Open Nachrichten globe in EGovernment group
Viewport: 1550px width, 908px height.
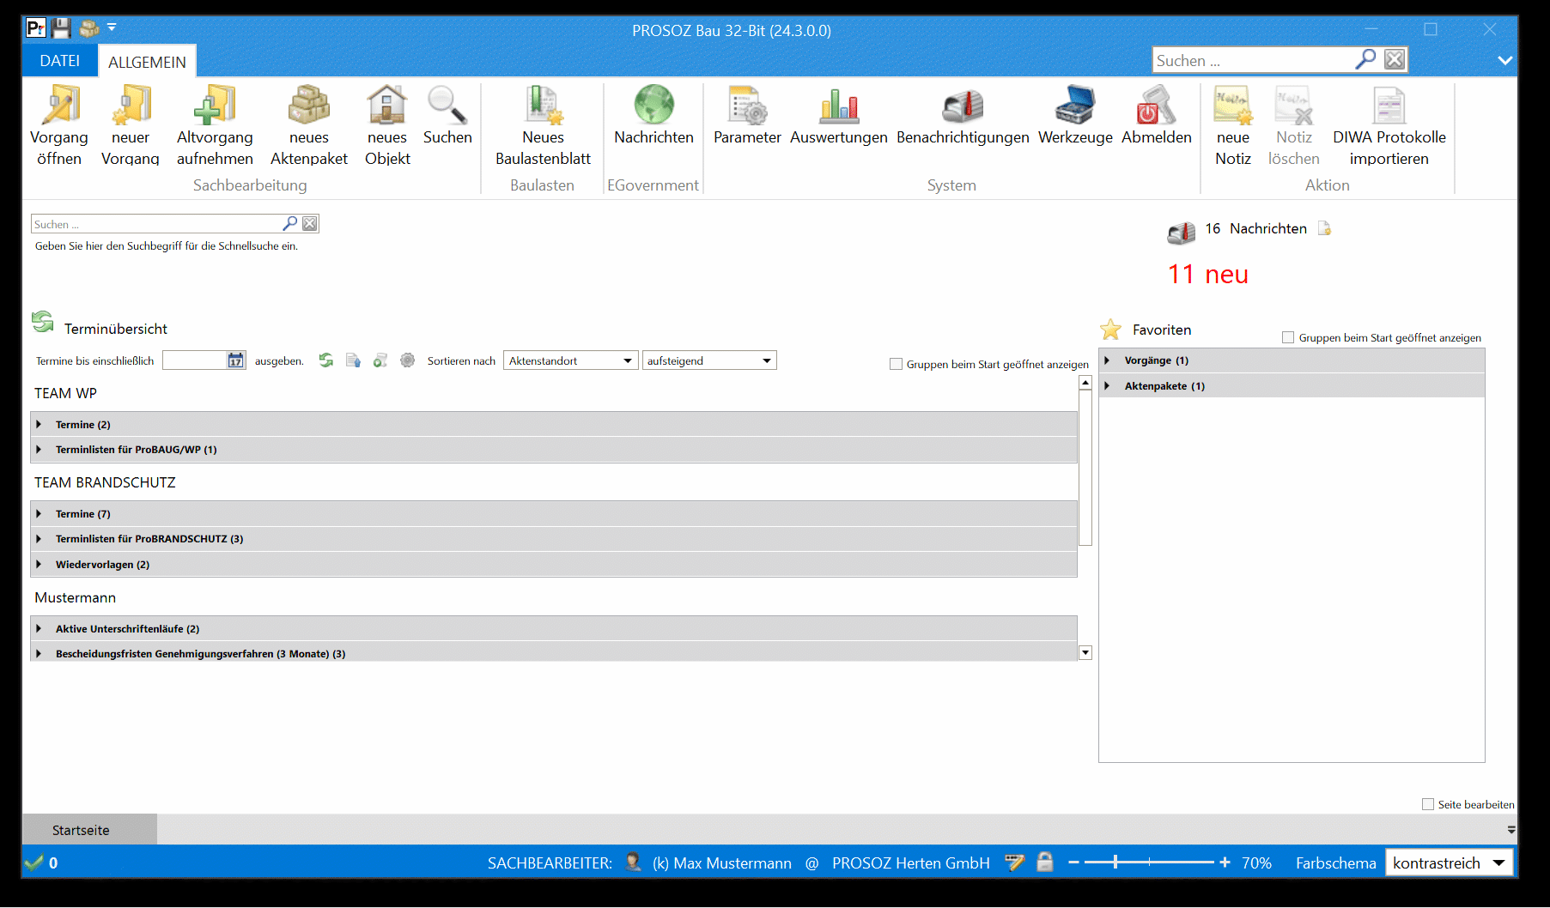(653, 115)
